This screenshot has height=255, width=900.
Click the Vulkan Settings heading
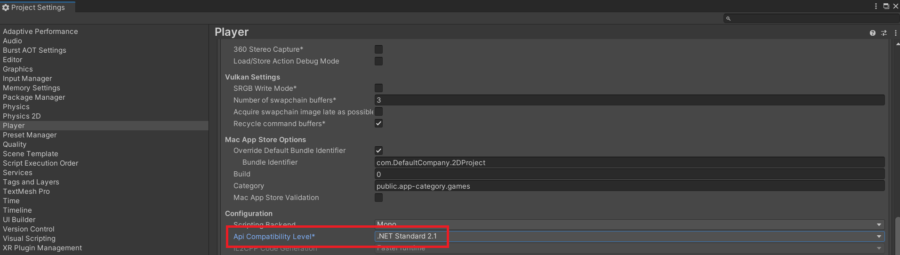[252, 77]
